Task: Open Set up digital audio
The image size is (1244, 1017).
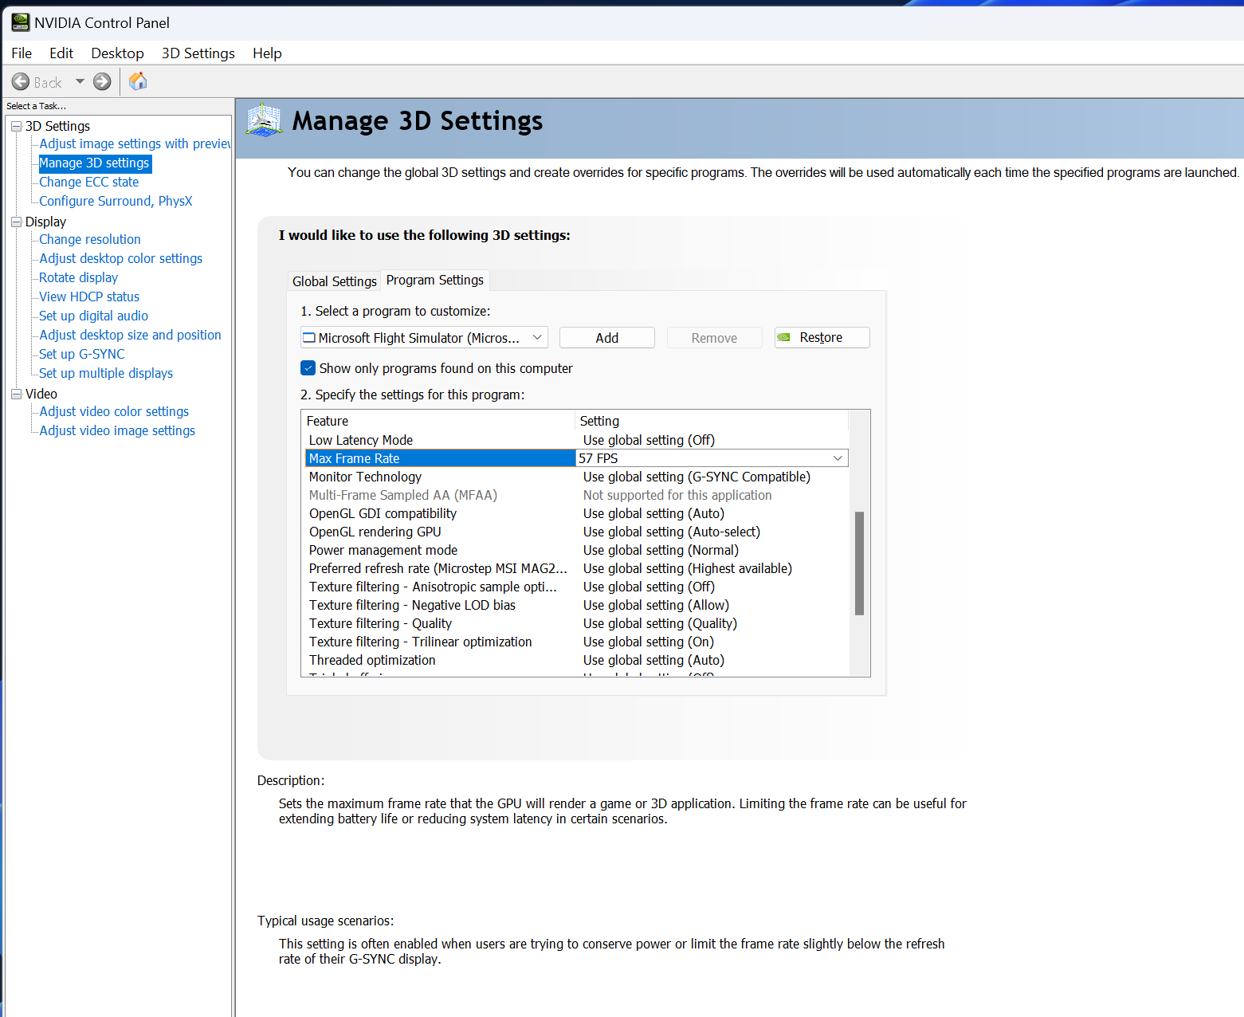Action: [94, 316]
